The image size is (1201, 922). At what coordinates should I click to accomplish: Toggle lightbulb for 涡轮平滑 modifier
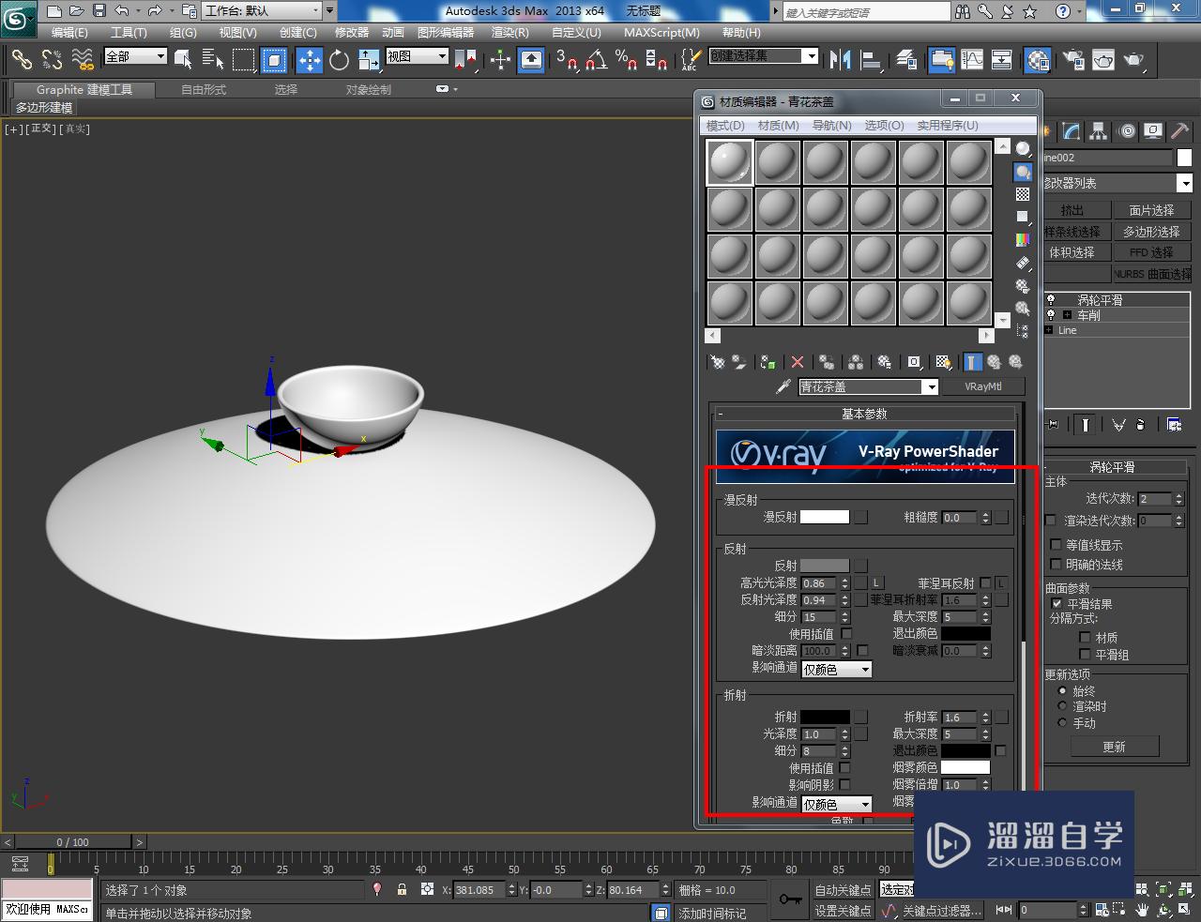tap(1051, 300)
